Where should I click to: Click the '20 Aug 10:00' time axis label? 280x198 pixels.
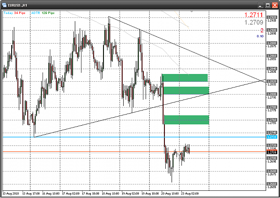click(x=170, y=194)
